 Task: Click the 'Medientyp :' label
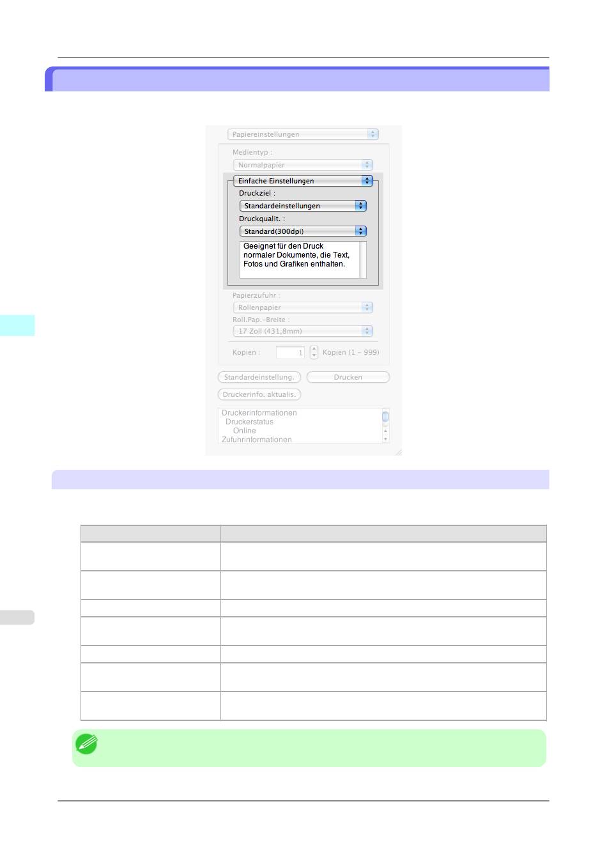[252, 152]
